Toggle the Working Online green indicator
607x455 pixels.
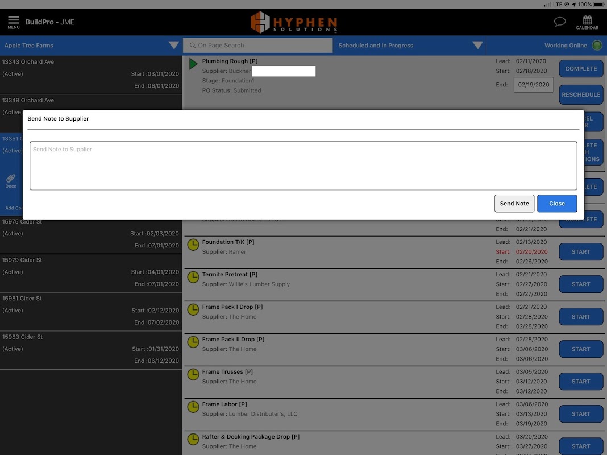pos(597,45)
